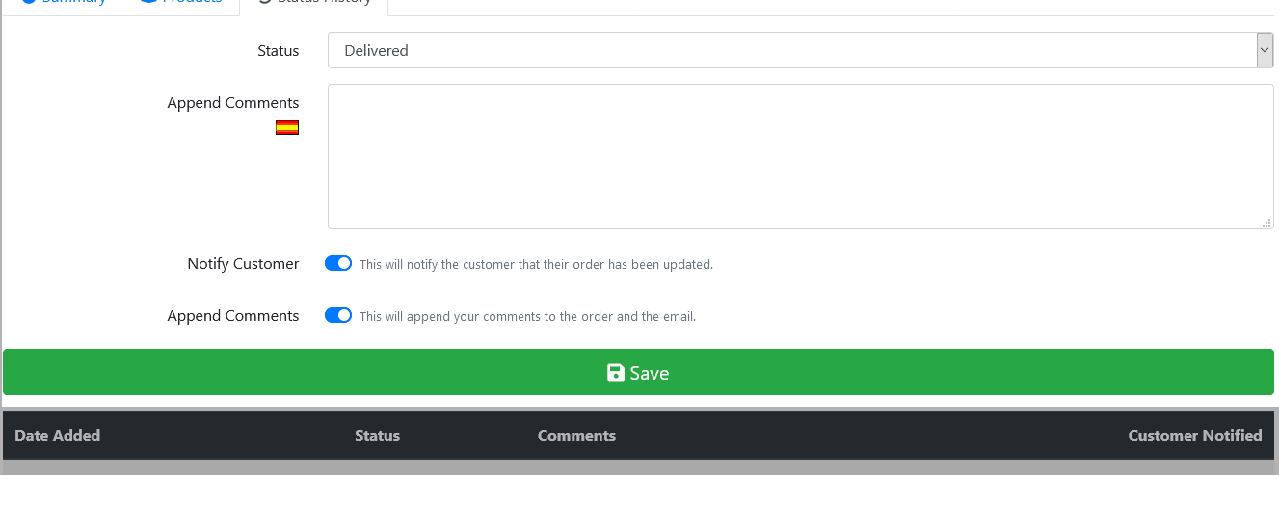Click the Date Added column header
The image size is (1279, 508).
(x=58, y=435)
